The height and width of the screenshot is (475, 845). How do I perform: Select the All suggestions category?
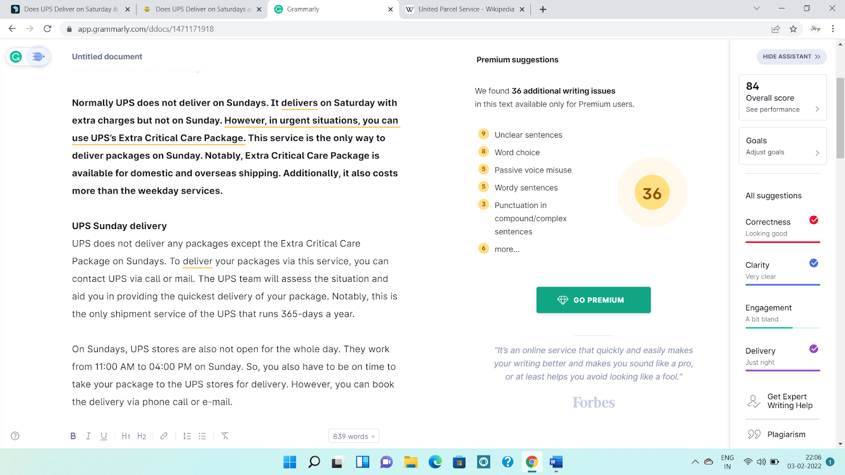point(773,196)
